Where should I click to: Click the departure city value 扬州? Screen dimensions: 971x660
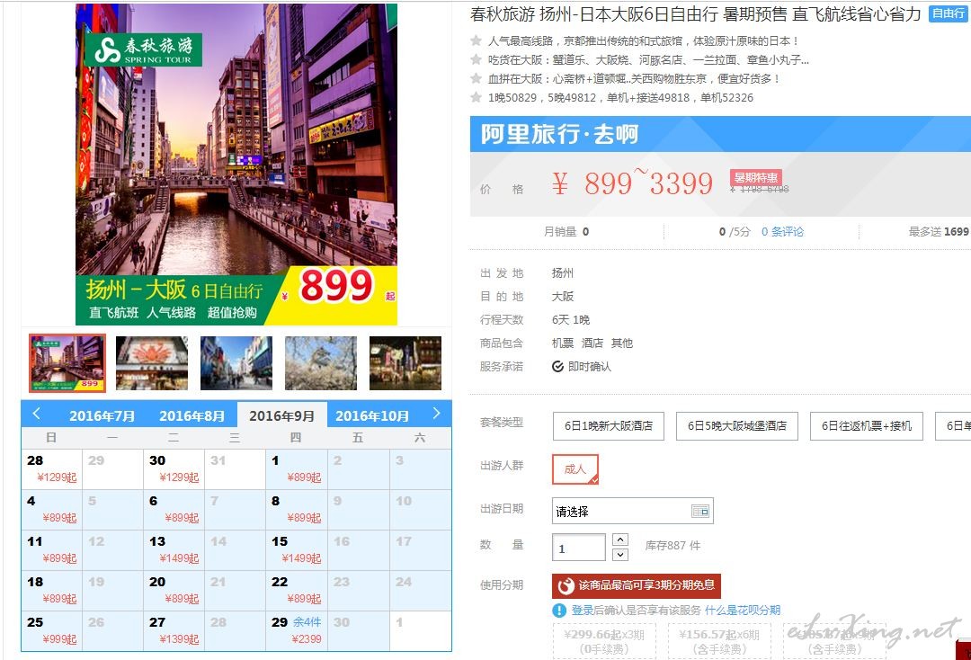[x=562, y=273]
